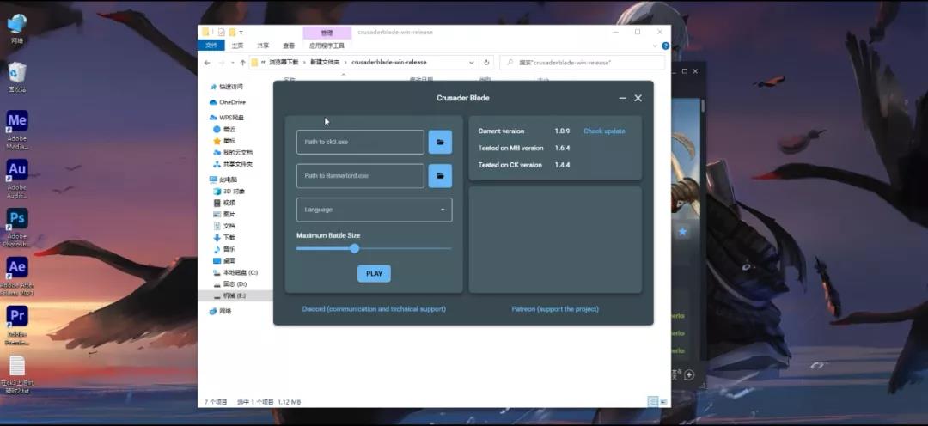Go back in Explorer navigation
This screenshot has height=426, width=928.
206,62
